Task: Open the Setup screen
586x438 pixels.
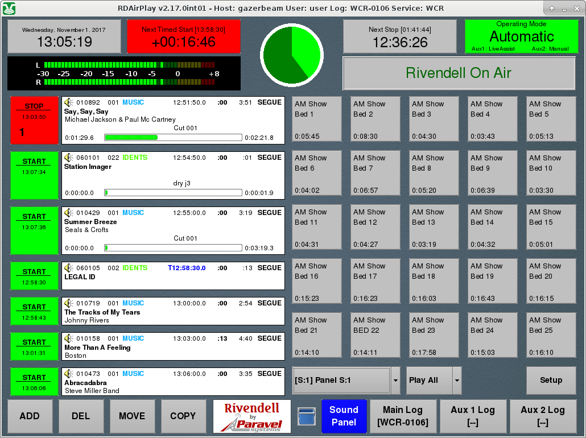Action: [551, 380]
